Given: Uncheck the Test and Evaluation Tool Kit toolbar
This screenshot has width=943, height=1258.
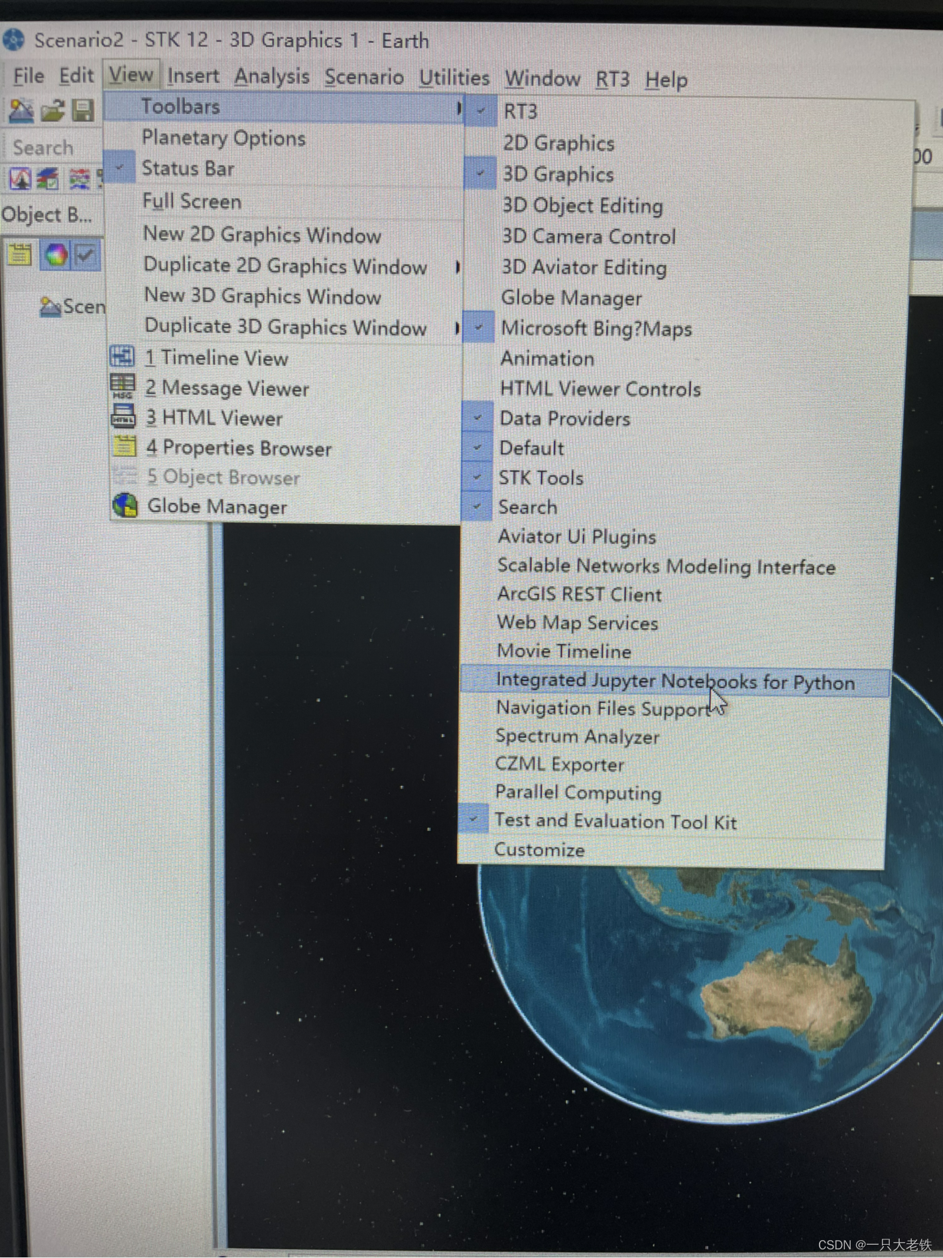Looking at the screenshot, I should (x=473, y=820).
